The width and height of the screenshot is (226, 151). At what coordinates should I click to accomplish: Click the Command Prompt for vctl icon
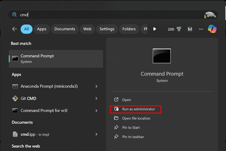15,111
